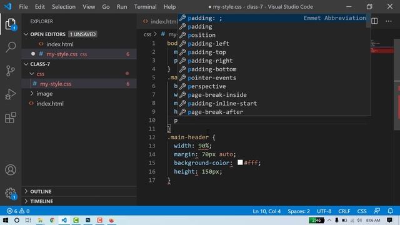Open the Extensions view icon
400x225 pixels.
tap(11, 117)
